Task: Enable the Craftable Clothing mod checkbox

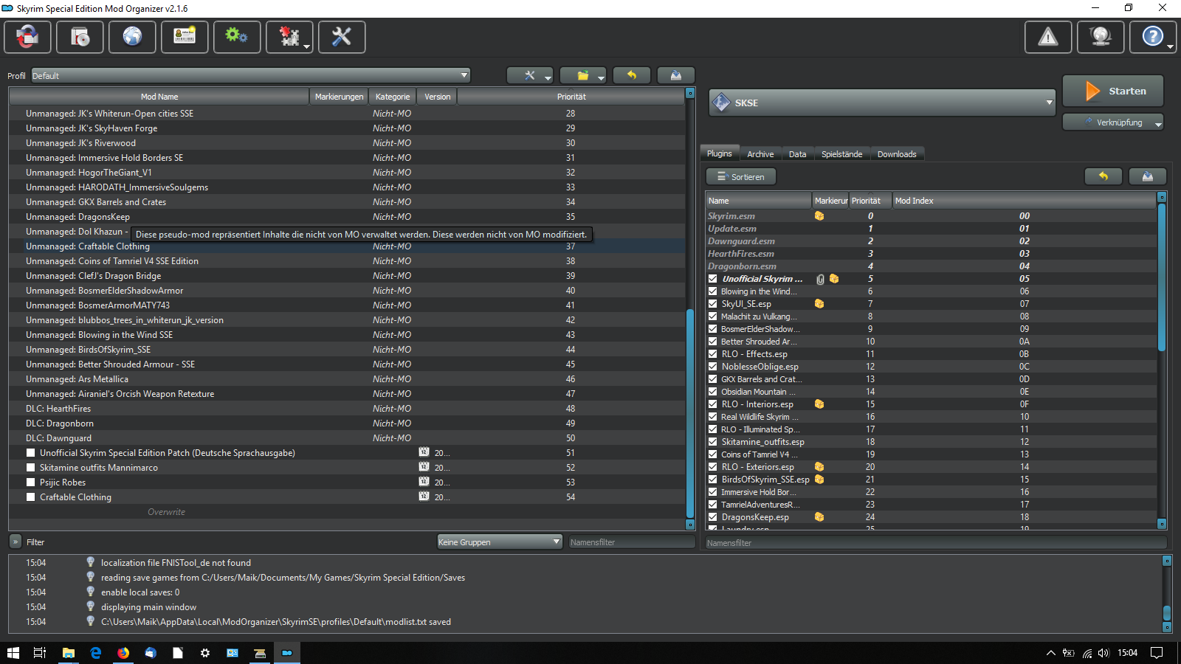Action: click(x=31, y=497)
